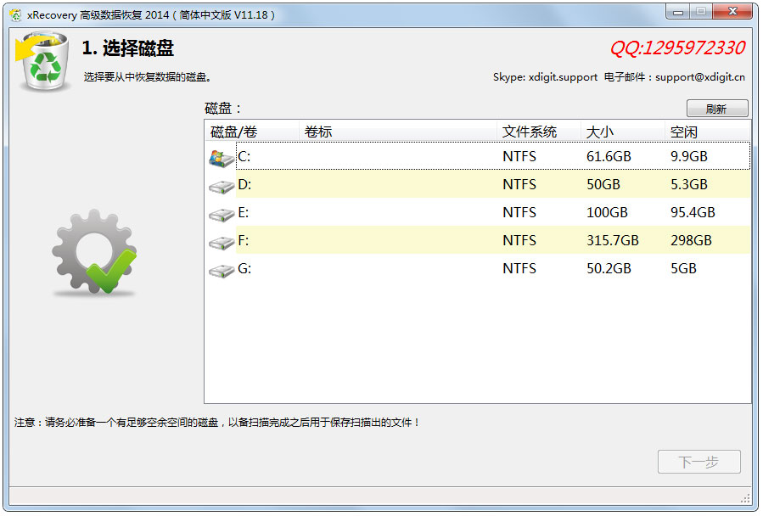Image resolution: width=763 pixels, height=516 pixels.
Task: Close the xRecovery window
Action: tap(732, 12)
